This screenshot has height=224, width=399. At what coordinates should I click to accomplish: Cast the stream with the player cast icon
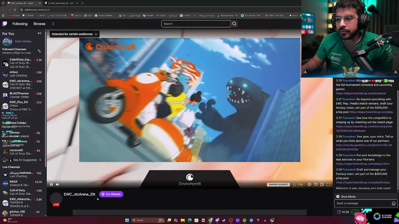tap(315, 184)
